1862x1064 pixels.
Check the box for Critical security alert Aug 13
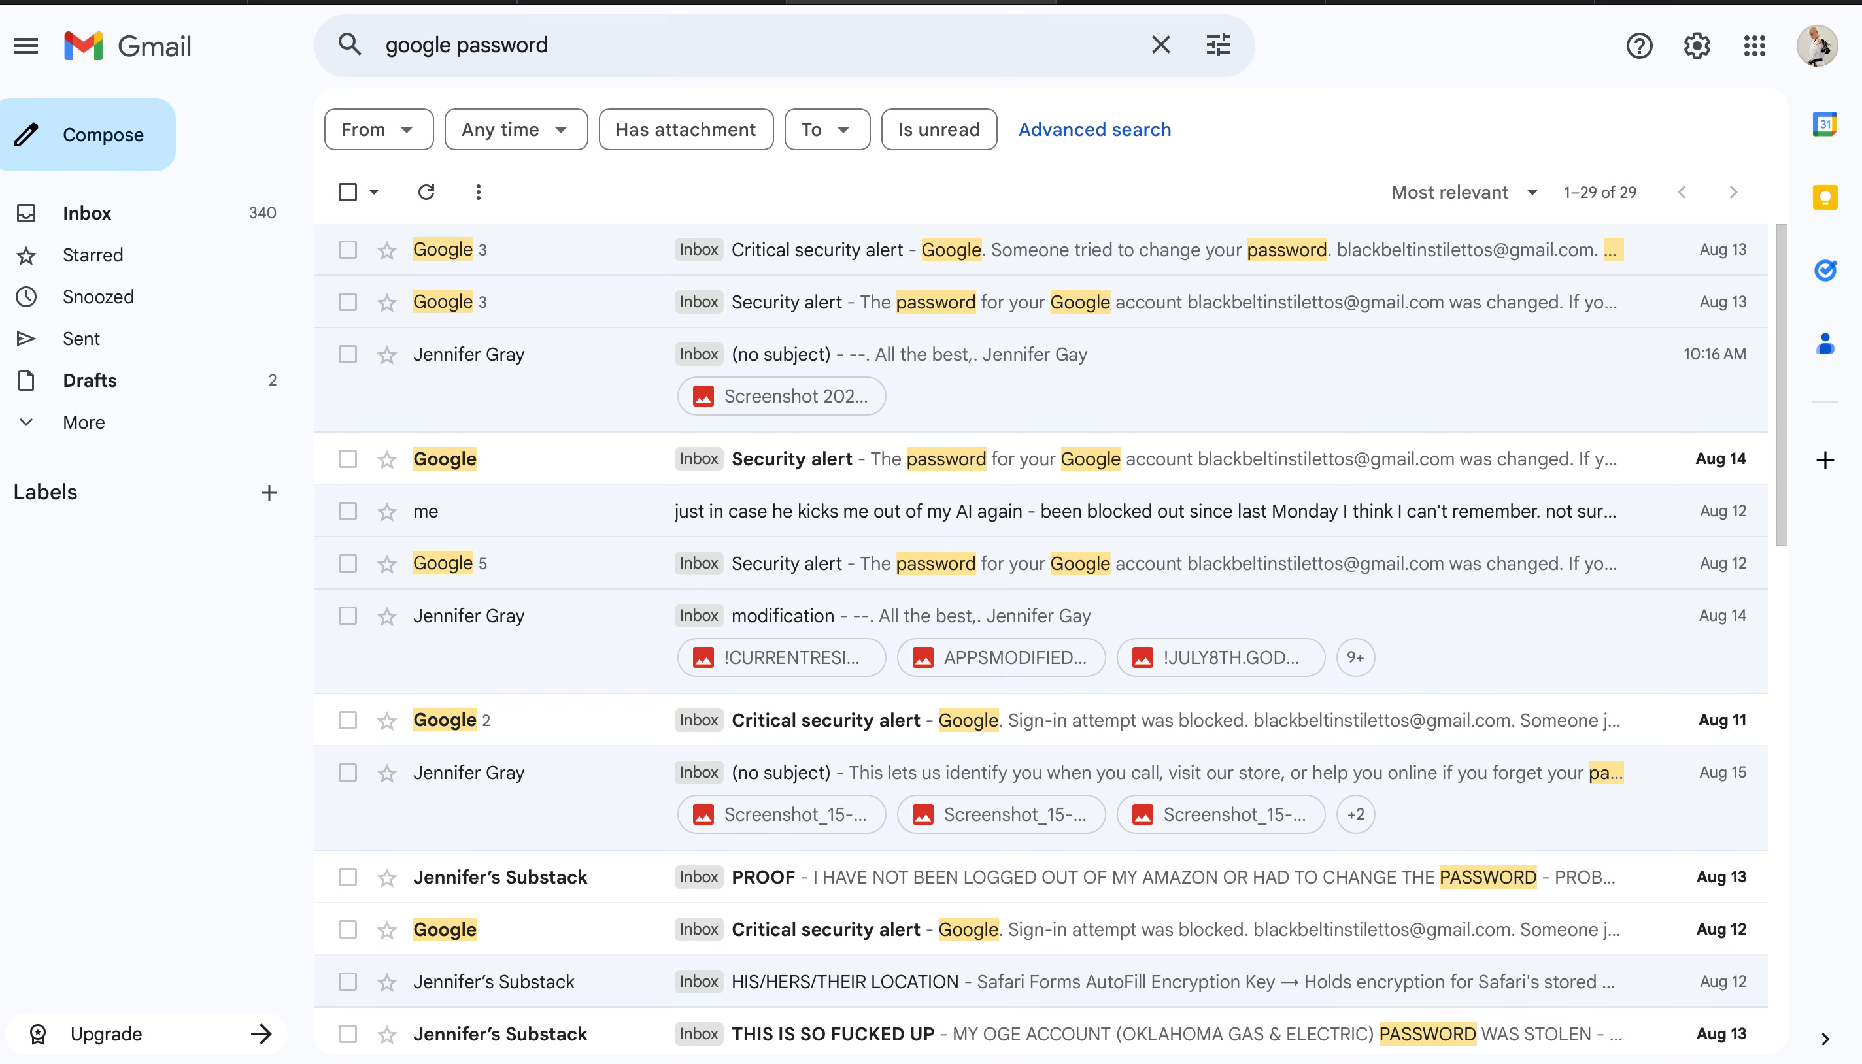pos(348,250)
